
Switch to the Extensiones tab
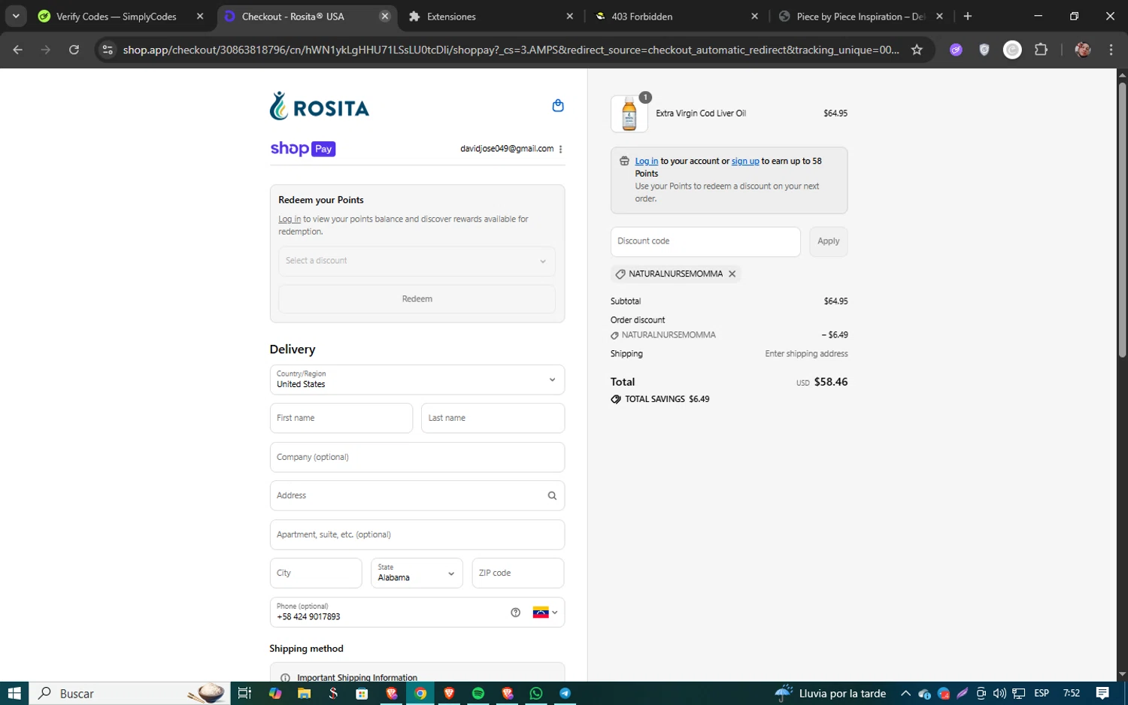(492, 16)
